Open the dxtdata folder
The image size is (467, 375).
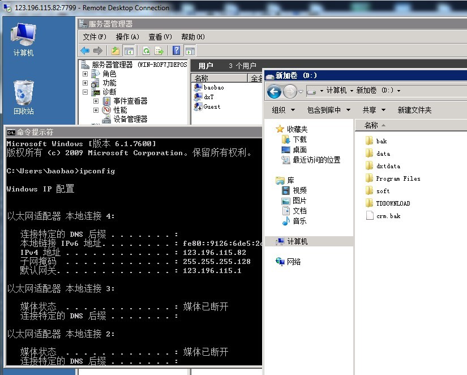point(383,166)
